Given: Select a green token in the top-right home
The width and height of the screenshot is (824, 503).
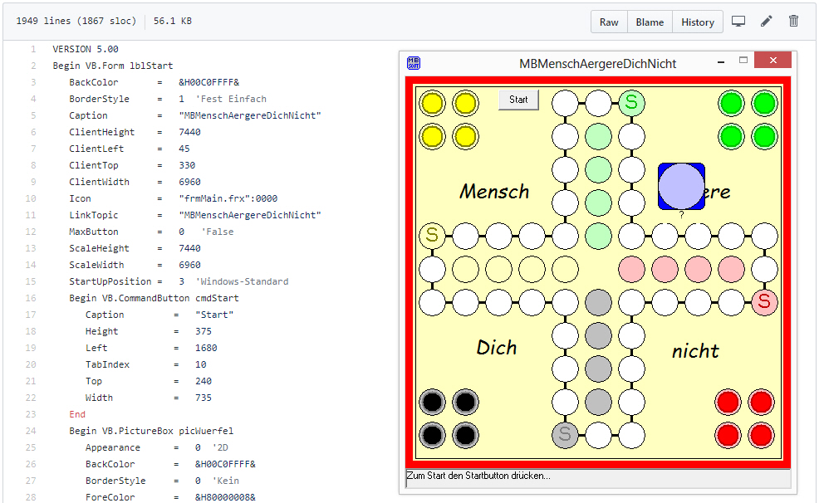Looking at the screenshot, I should click(730, 103).
